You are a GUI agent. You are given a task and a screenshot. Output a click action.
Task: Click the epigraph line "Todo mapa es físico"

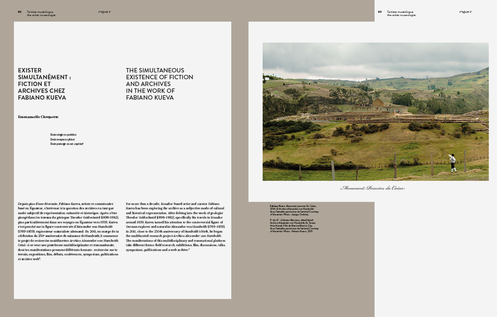tap(62, 139)
